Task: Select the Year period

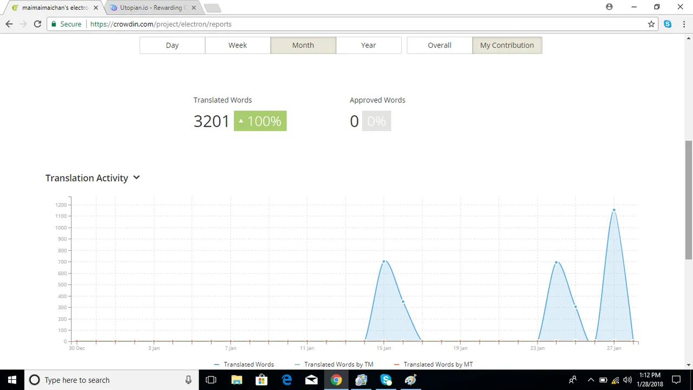Action: (369, 45)
